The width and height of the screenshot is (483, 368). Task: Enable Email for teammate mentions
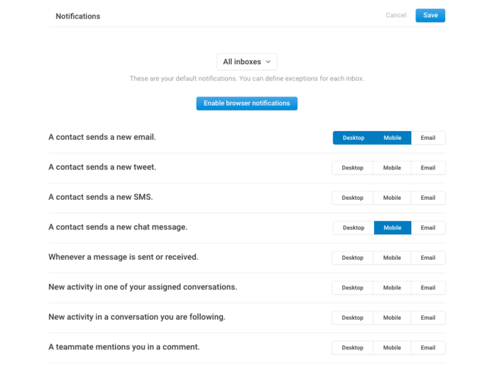pyautogui.click(x=428, y=348)
